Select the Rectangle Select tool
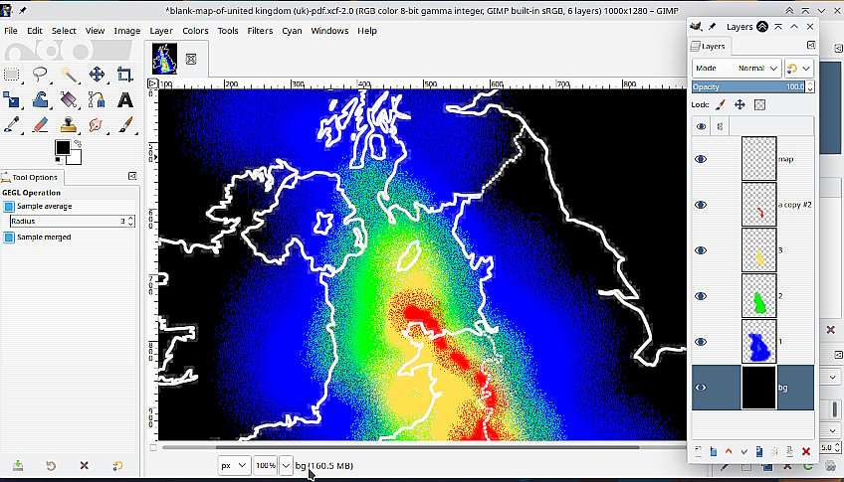Image resolution: width=844 pixels, height=482 pixels. click(x=12, y=75)
